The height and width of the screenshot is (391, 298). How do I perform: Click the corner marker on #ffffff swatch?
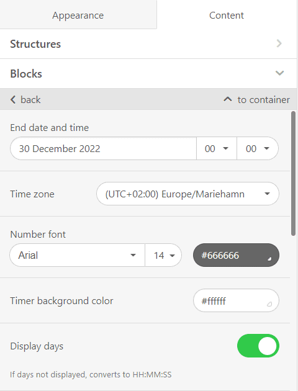coord(269,304)
